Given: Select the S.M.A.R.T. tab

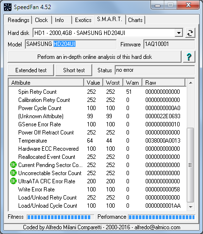Looking at the screenshot, I should (110, 19).
